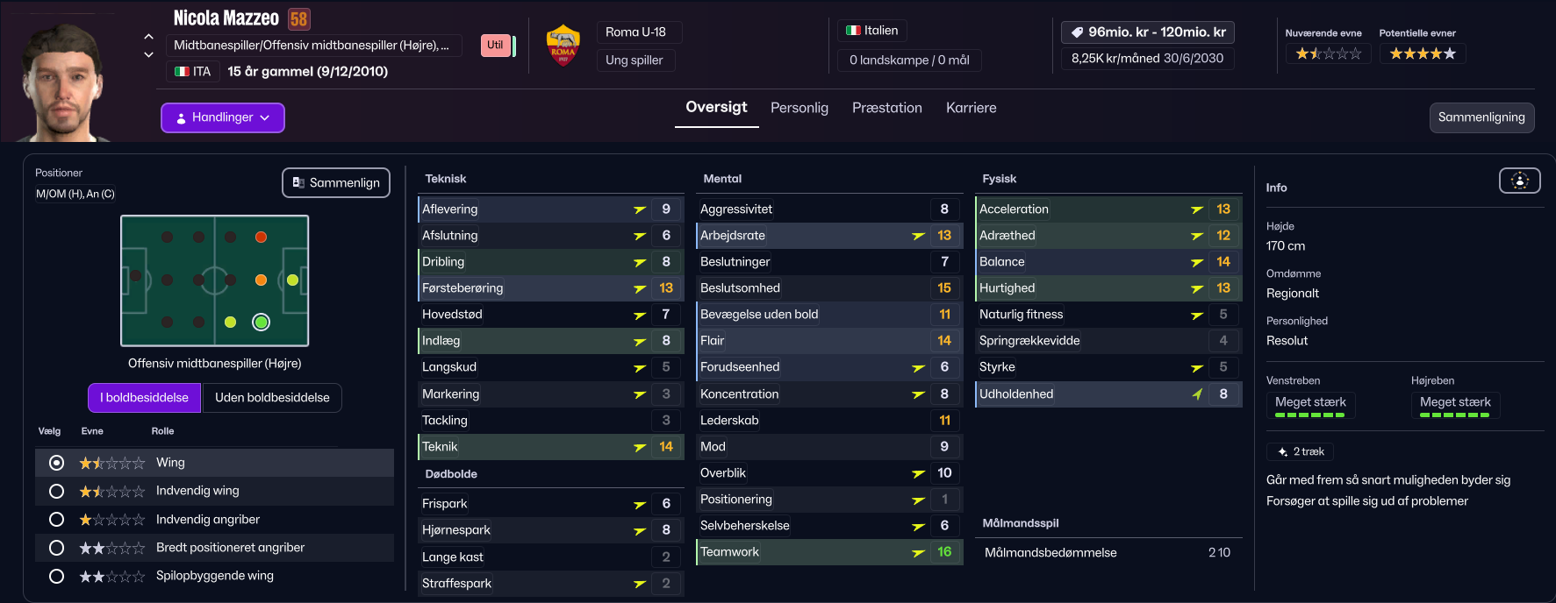
Task: Click the price tag icon by transfer value
Action: (x=1076, y=32)
